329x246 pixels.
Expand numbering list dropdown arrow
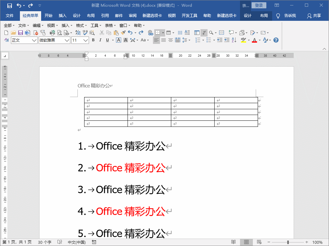tap(203, 40)
